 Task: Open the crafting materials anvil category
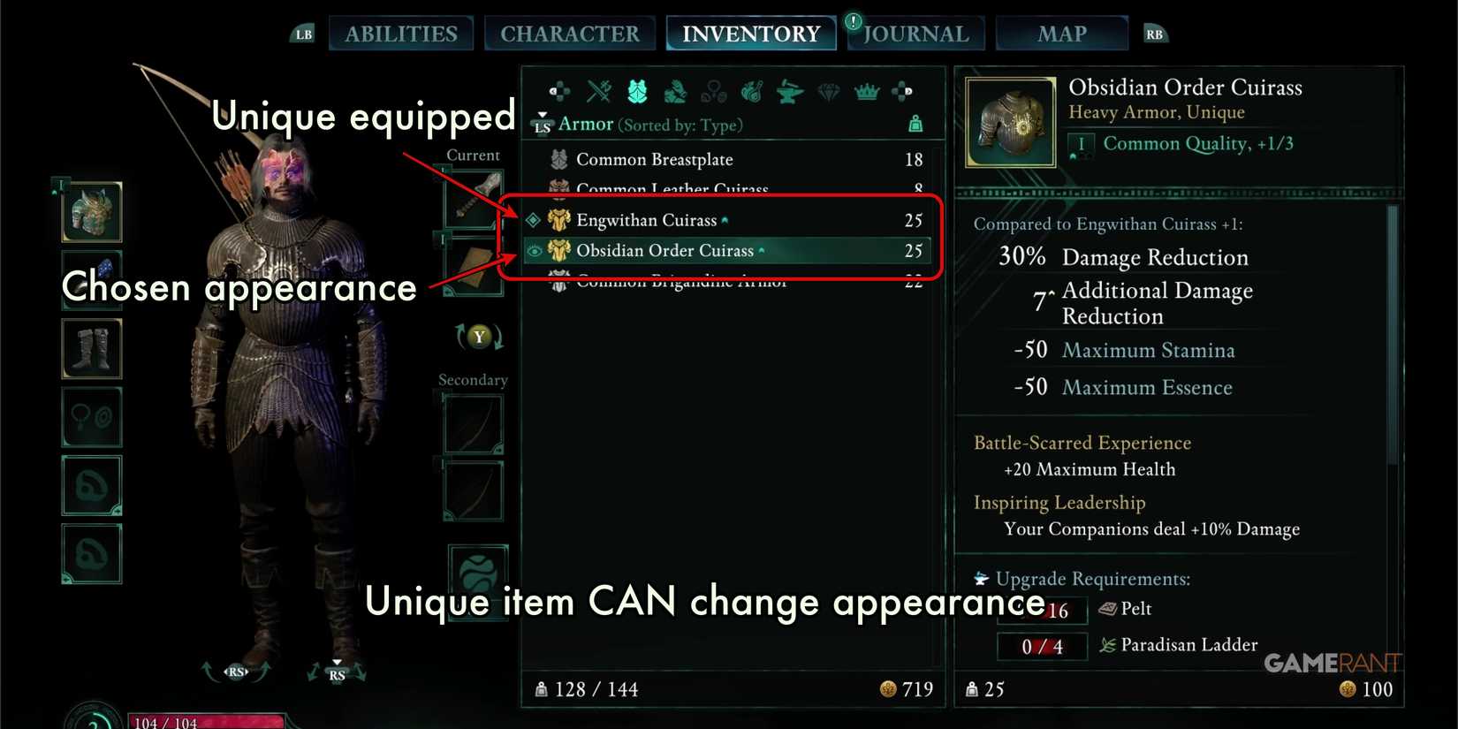point(790,91)
